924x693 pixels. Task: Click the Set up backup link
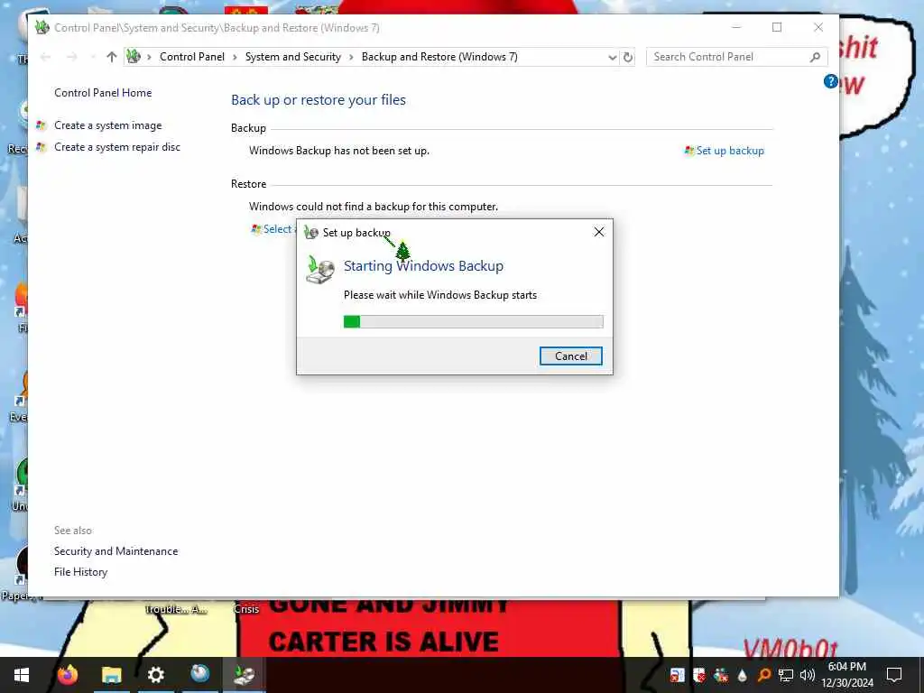click(x=730, y=151)
